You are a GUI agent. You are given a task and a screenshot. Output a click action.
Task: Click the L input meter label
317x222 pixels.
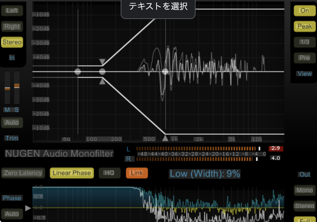pyautogui.click(x=129, y=149)
